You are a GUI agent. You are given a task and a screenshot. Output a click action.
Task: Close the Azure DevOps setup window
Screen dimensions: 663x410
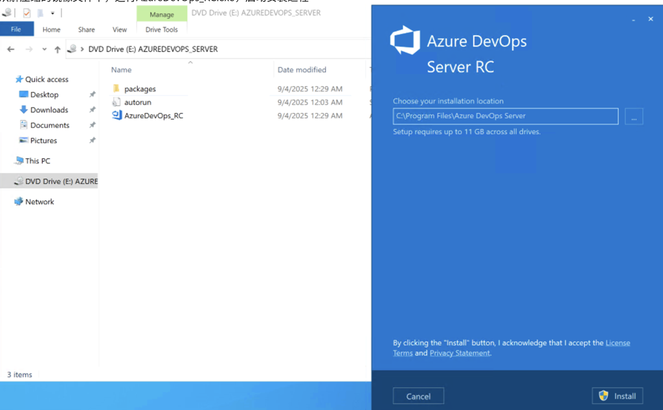pyautogui.click(x=651, y=19)
